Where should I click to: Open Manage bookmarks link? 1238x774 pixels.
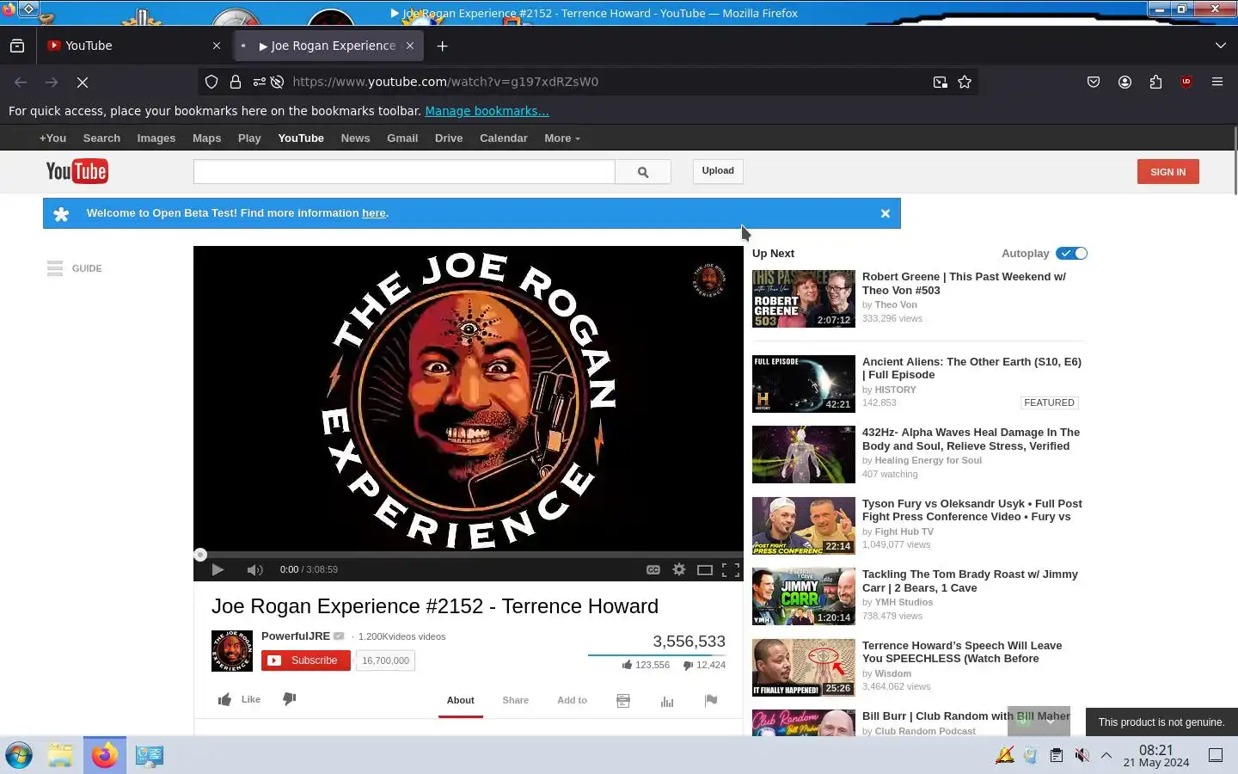pyautogui.click(x=487, y=111)
